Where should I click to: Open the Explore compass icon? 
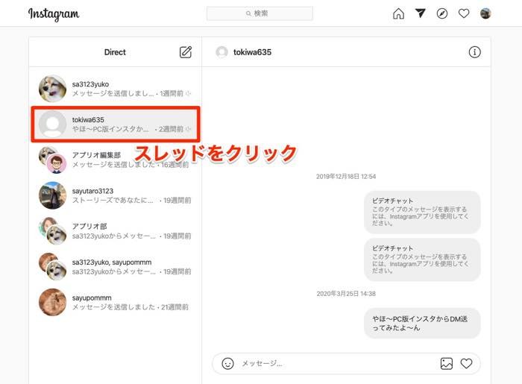point(442,13)
